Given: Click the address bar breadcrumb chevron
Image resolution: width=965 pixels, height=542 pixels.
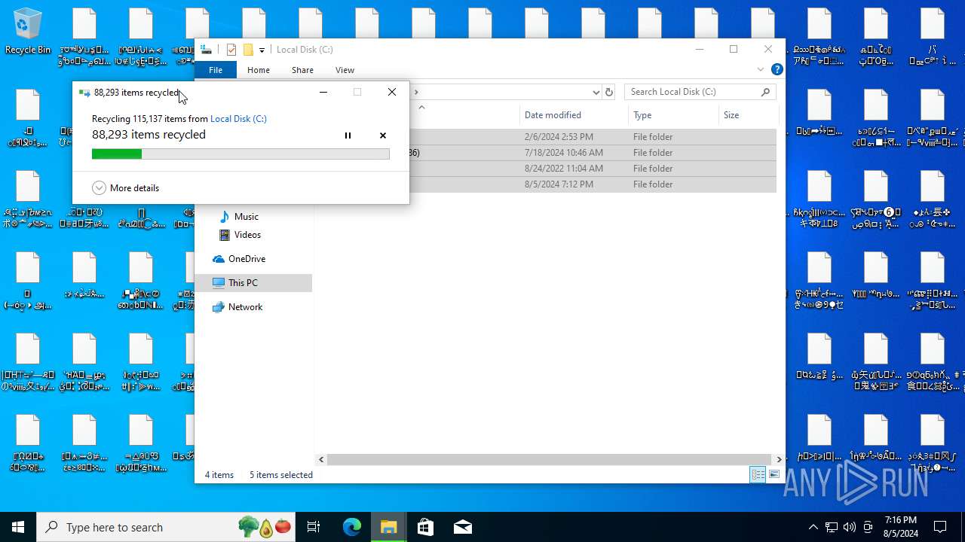Looking at the screenshot, I should point(415,92).
